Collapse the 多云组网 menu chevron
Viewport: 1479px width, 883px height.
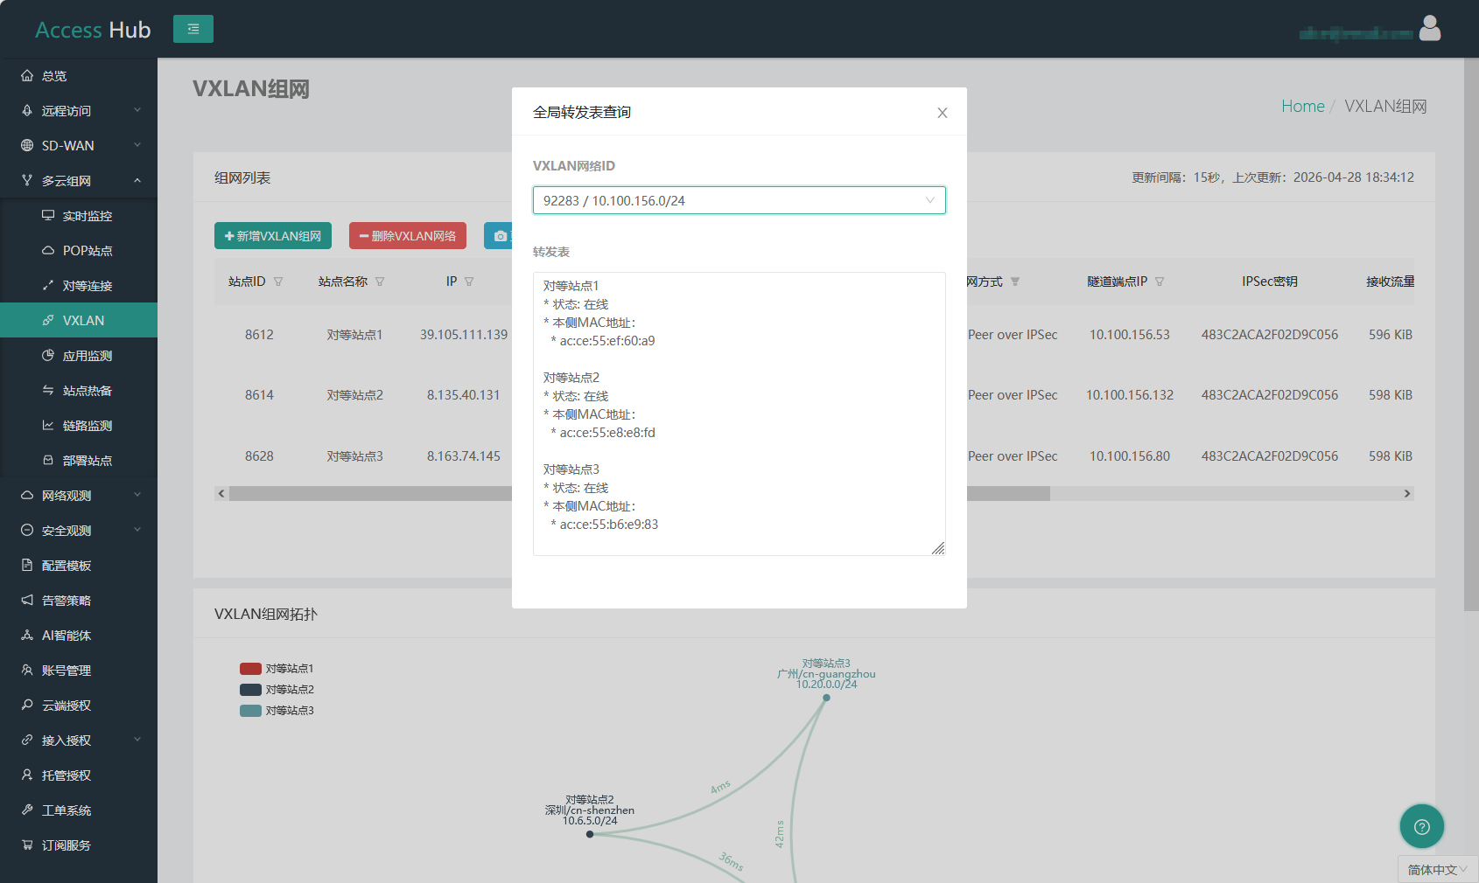pyautogui.click(x=137, y=181)
